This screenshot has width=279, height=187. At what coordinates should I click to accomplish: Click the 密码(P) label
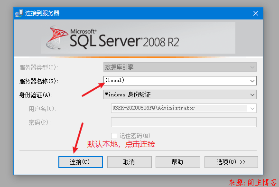click(40, 122)
